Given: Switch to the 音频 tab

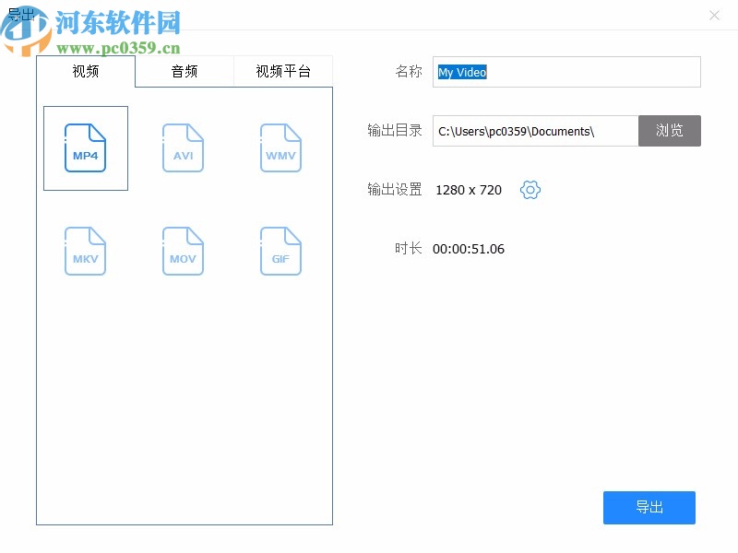Looking at the screenshot, I should click(x=184, y=70).
